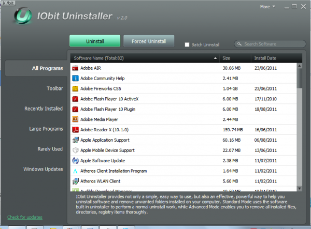The image size is (311, 229).
Task: Select the Adobe Community Help entry
Action: pos(102,78)
